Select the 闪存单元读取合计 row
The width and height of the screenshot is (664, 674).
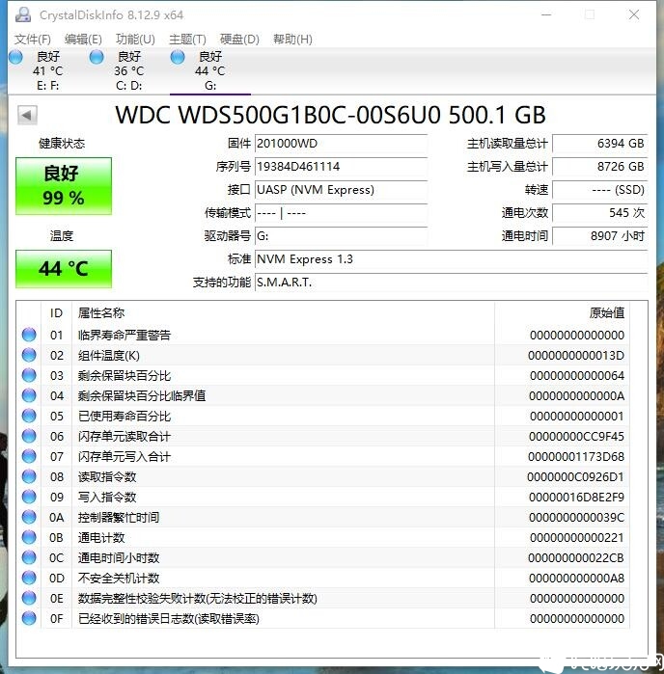pyautogui.click(x=322, y=436)
